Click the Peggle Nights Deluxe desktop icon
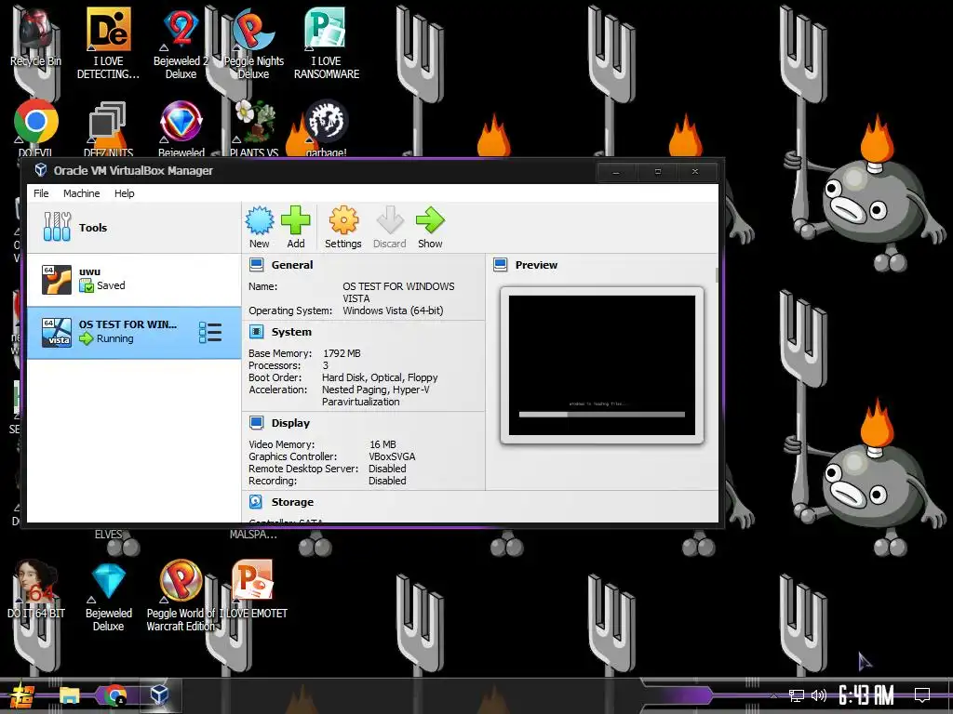Viewport: 953px width, 714px height. point(253,43)
